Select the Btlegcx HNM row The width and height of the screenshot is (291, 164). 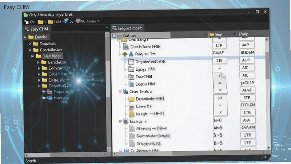(x=145, y=144)
